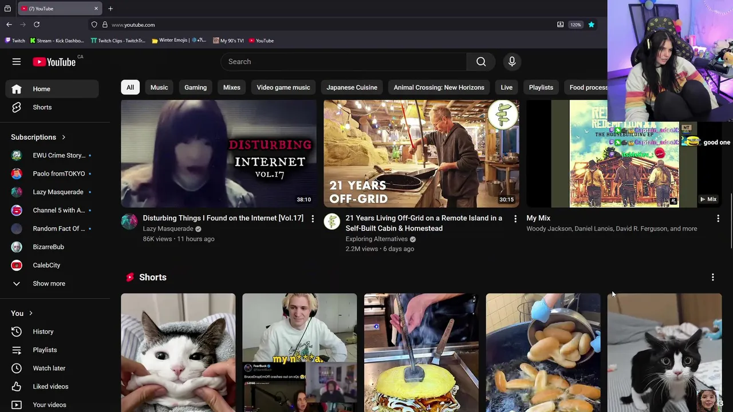Open Shorts shelf options menu
This screenshot has width=733, height=412.
713,277
